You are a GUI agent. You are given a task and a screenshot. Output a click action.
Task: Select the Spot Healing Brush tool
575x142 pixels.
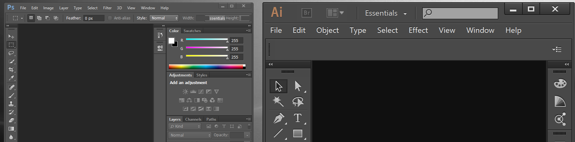(11, 87)
